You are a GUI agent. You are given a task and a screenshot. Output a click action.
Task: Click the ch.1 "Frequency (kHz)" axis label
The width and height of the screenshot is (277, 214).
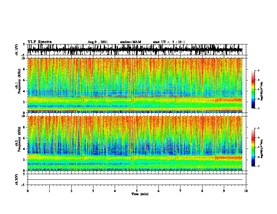point(19,81)
